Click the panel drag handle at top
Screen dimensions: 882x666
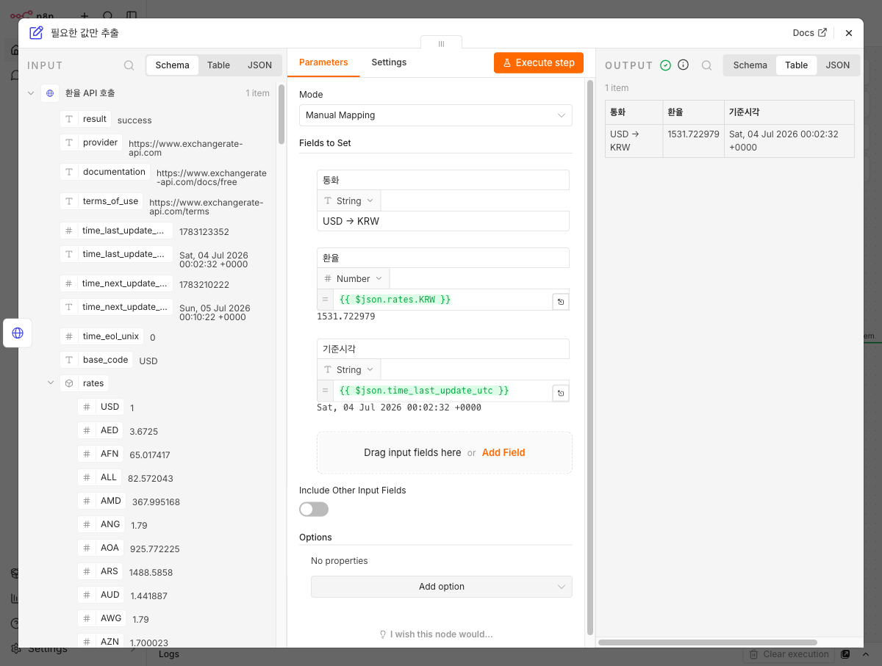point(441,43)
